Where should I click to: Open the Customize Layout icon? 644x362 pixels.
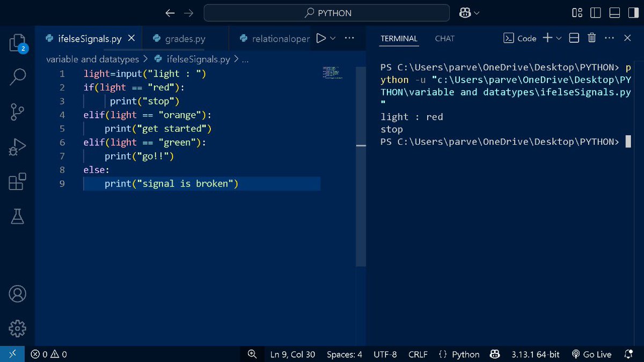[x=577, y=13]
